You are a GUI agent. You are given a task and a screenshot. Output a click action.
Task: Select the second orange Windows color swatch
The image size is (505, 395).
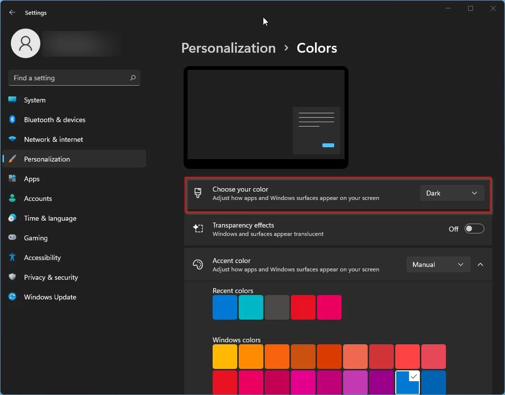[x=277, y=357]
